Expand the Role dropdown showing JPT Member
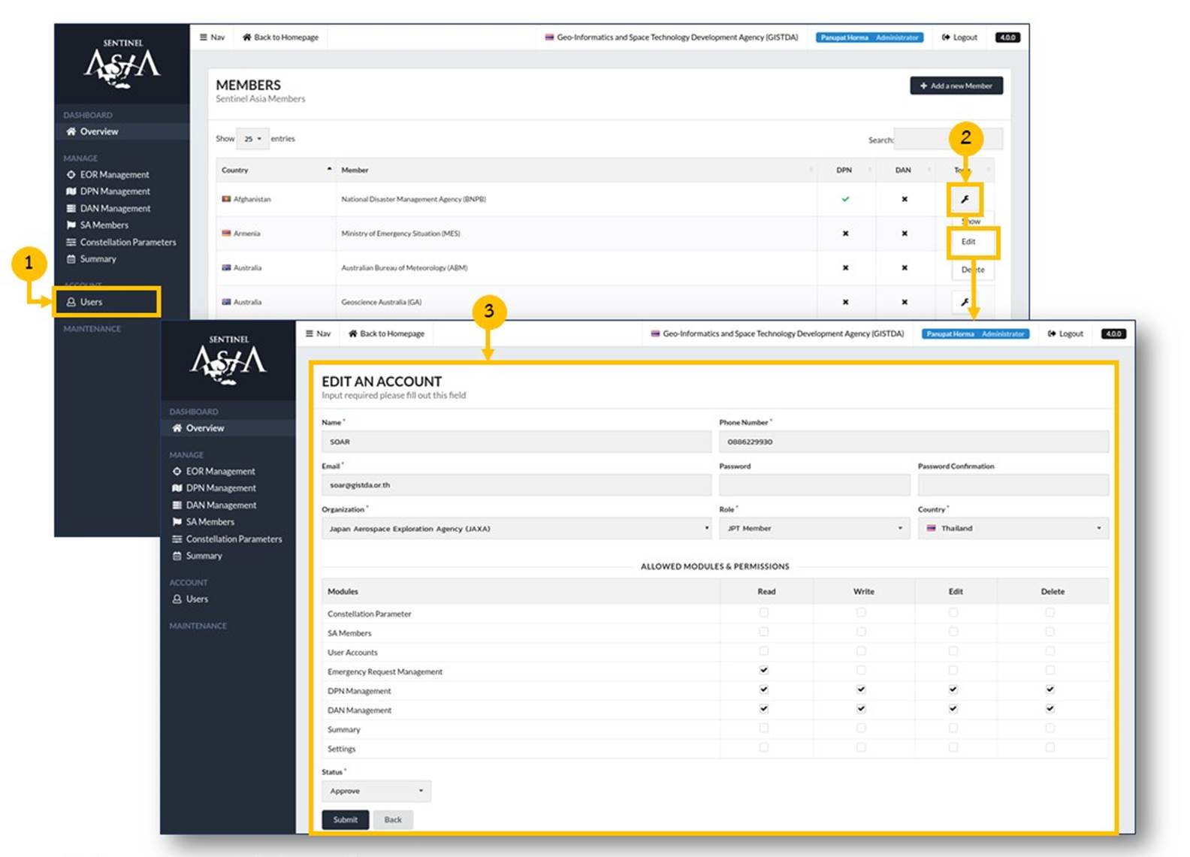Viewport: 1190px width, 857px height. point(814,529)
